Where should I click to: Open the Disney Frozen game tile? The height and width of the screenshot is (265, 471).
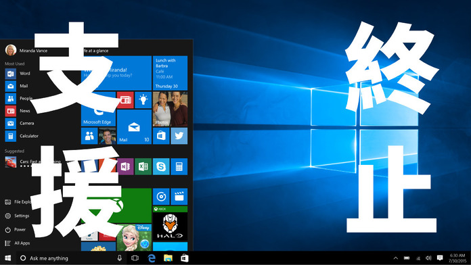pos(134,237)
